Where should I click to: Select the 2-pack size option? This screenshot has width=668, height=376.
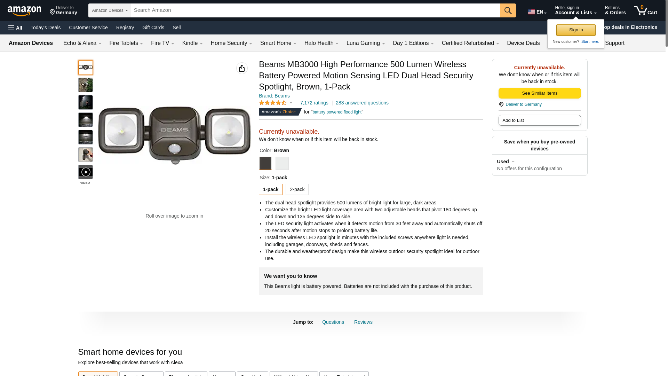(x=297, y=189)
